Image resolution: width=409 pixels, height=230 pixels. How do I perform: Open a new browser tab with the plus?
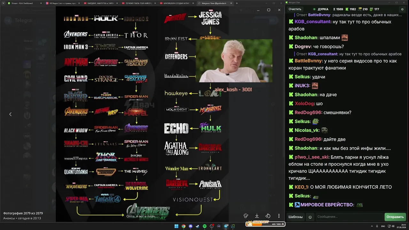click(237, 3)
